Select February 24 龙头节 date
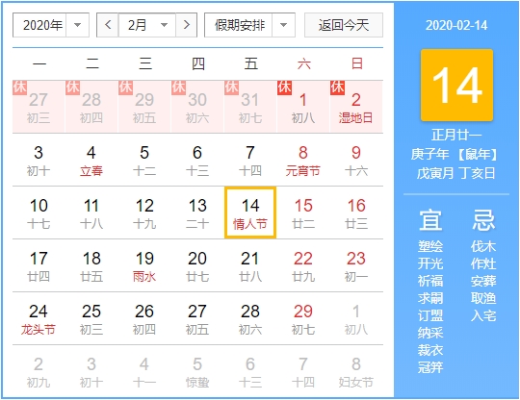Screen dimensions: 520x400 pos(39,318)
